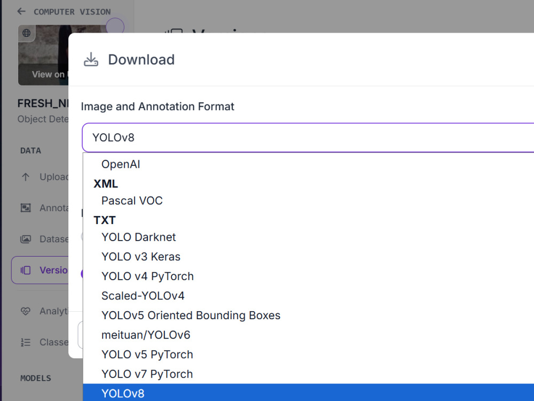Choose YOLOv5 Oriented Bounding Boxes option
The height and width of the screenshot is (401, 534).
tap(309, 315)
